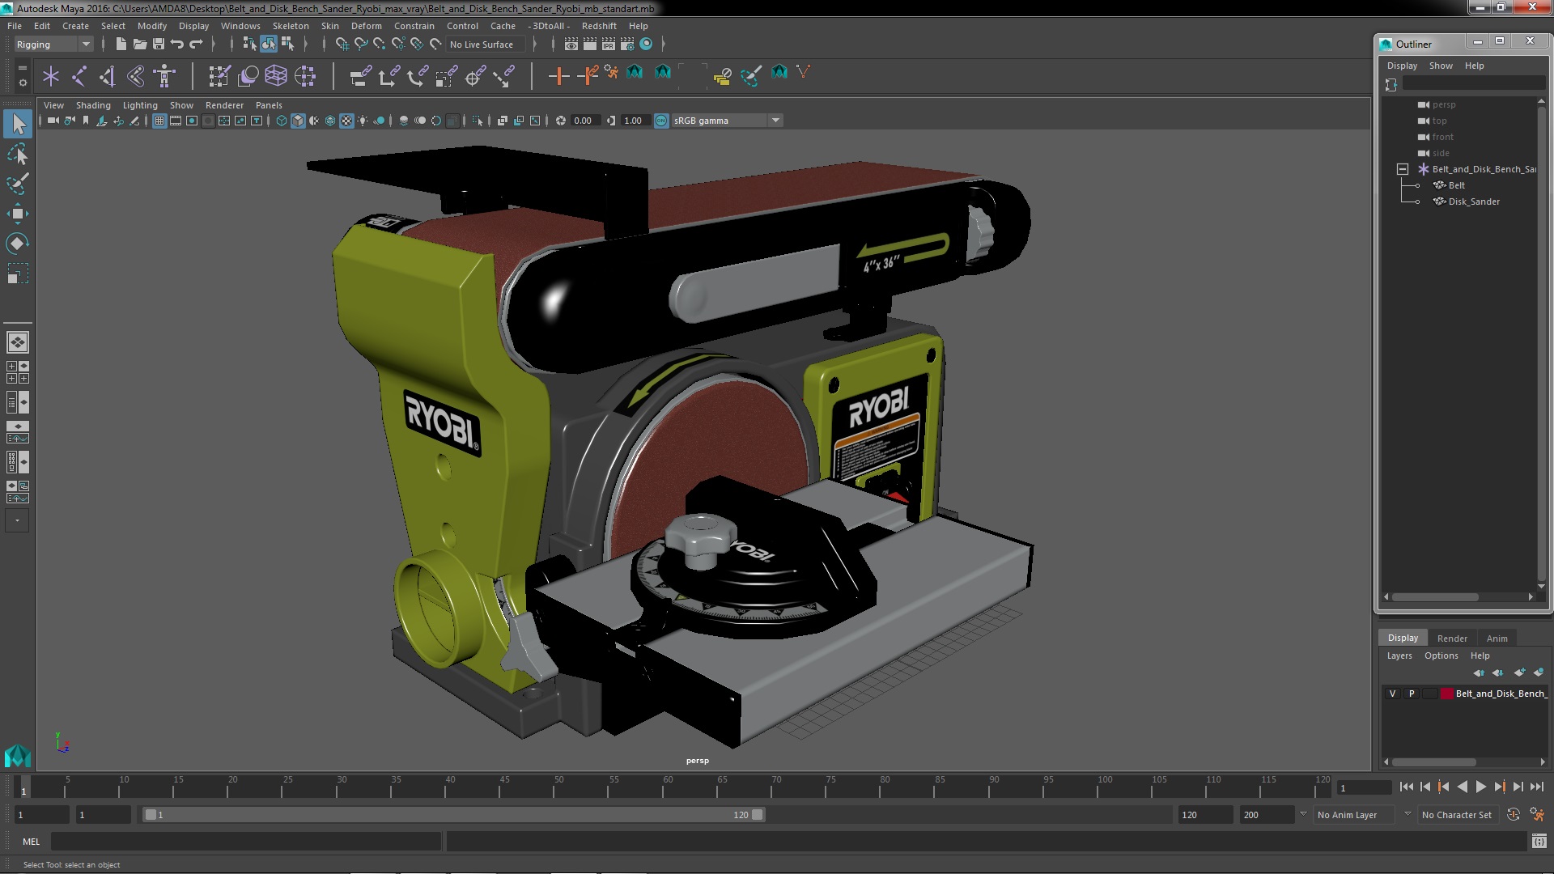
Task: Click the Save scene icon
Action: pyautogui.click(x=159, y=45)
